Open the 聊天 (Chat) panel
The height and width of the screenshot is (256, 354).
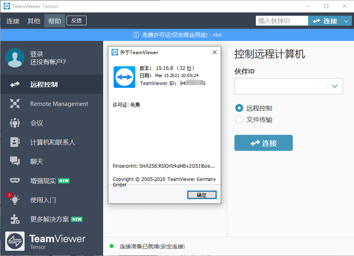(37, 161)
